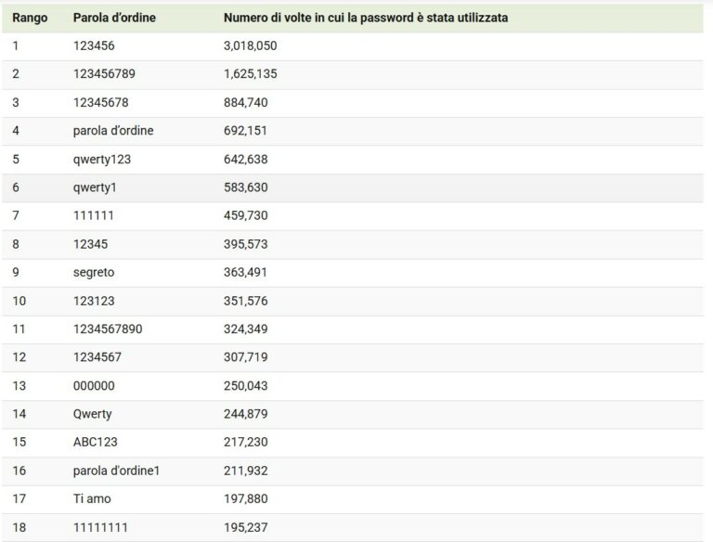Screen dimensions: 713x542
Task: Click the 3,018,050 usage count
Action: tap(250, 45)
